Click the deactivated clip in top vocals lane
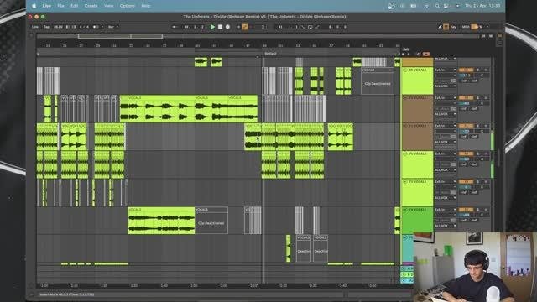Image resolution: width=537 pixels, height=302 pixels. 378,81
